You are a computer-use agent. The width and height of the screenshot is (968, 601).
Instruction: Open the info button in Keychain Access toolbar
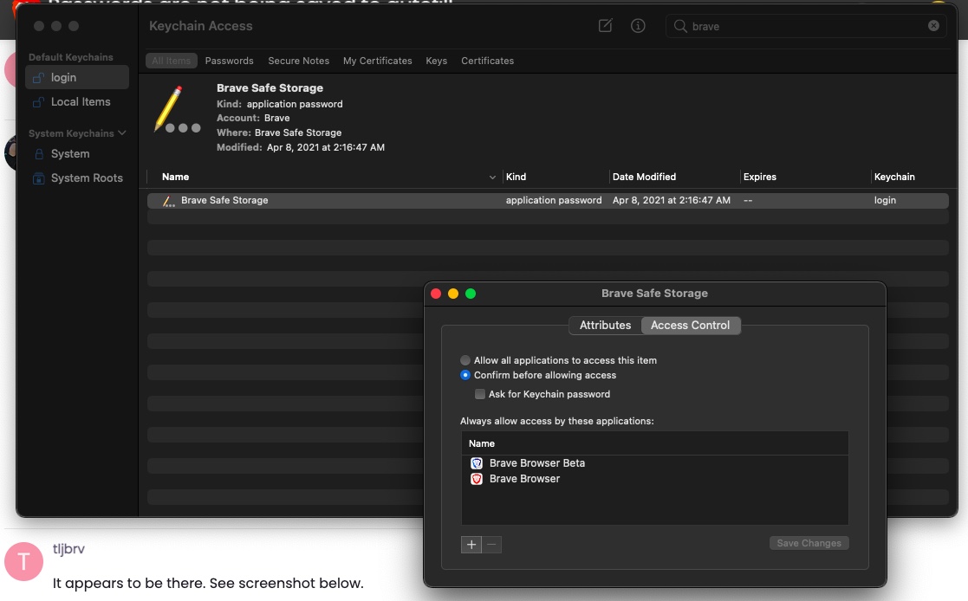coord(638,25)
